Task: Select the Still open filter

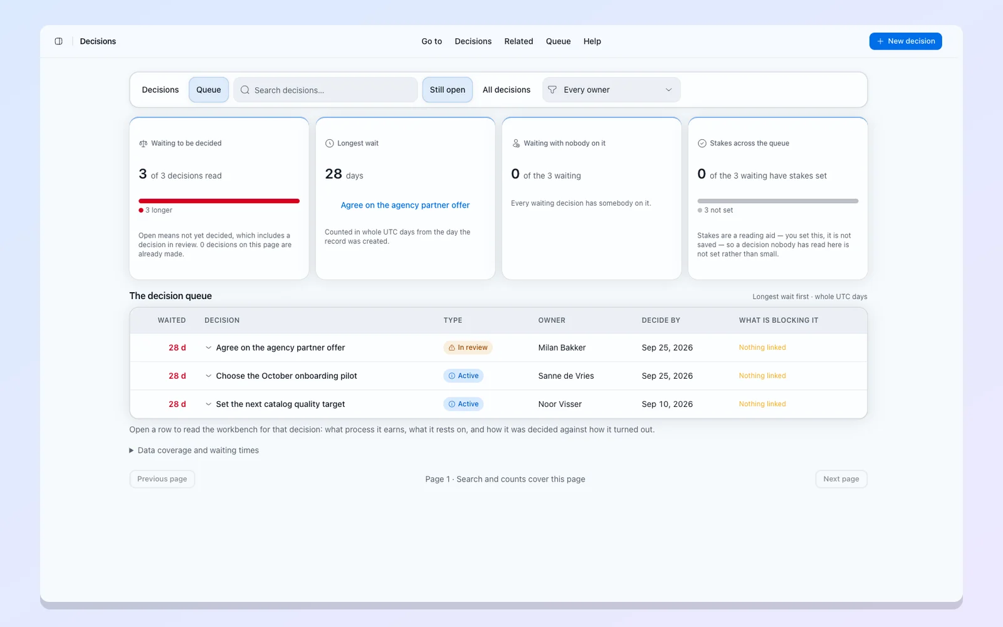Action: (x=448, y=90)
